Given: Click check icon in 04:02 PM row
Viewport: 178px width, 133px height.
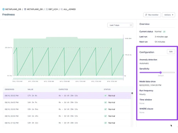Looking at the screenshot, I should [x=105, y=102].
